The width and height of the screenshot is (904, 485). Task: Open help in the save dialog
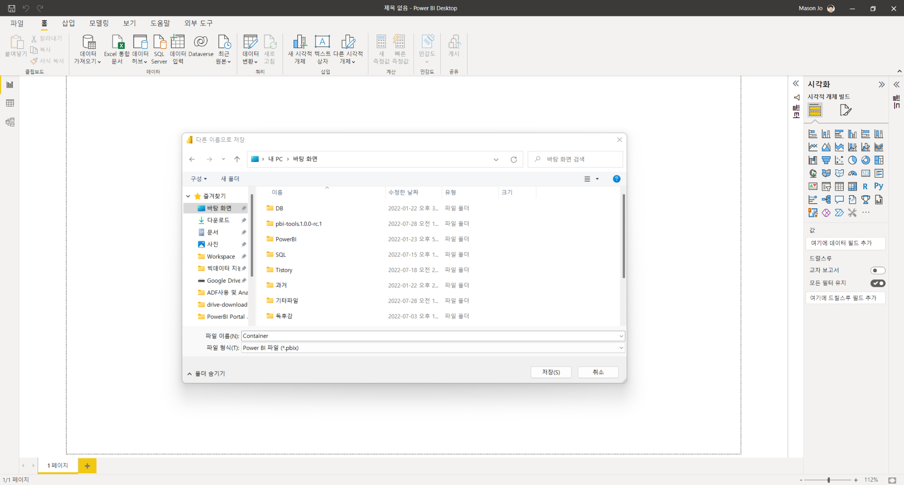(616, 179)
